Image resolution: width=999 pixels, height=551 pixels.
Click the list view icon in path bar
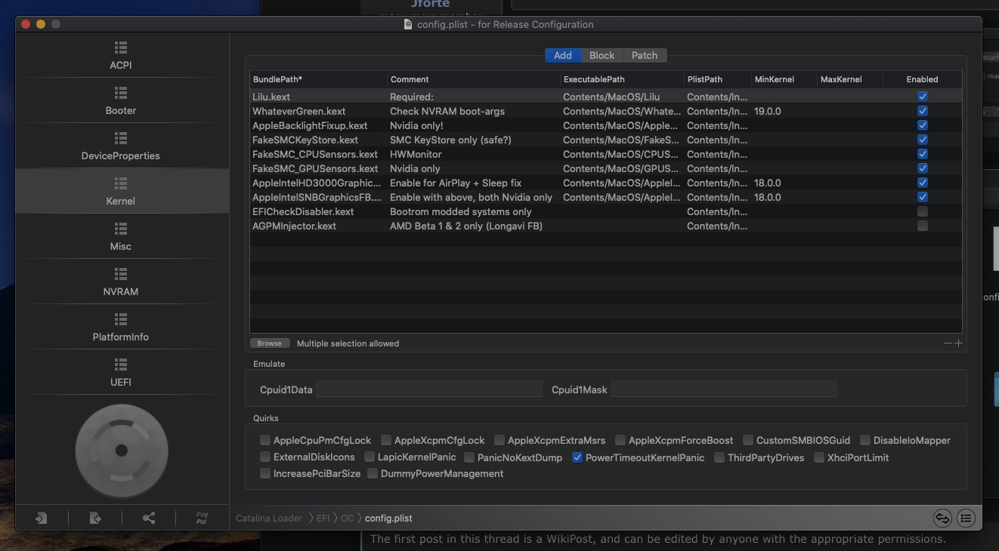[x=966, y=518]
